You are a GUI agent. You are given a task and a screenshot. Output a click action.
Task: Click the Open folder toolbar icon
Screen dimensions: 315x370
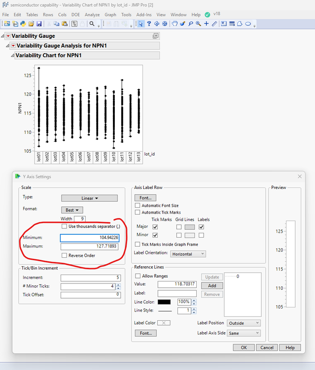(31, 24)
